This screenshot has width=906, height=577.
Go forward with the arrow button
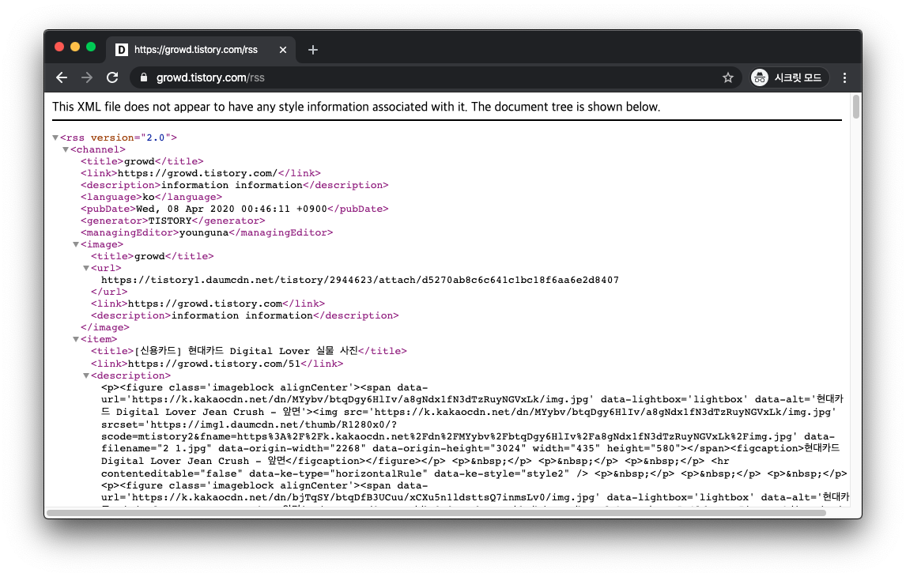87,77
